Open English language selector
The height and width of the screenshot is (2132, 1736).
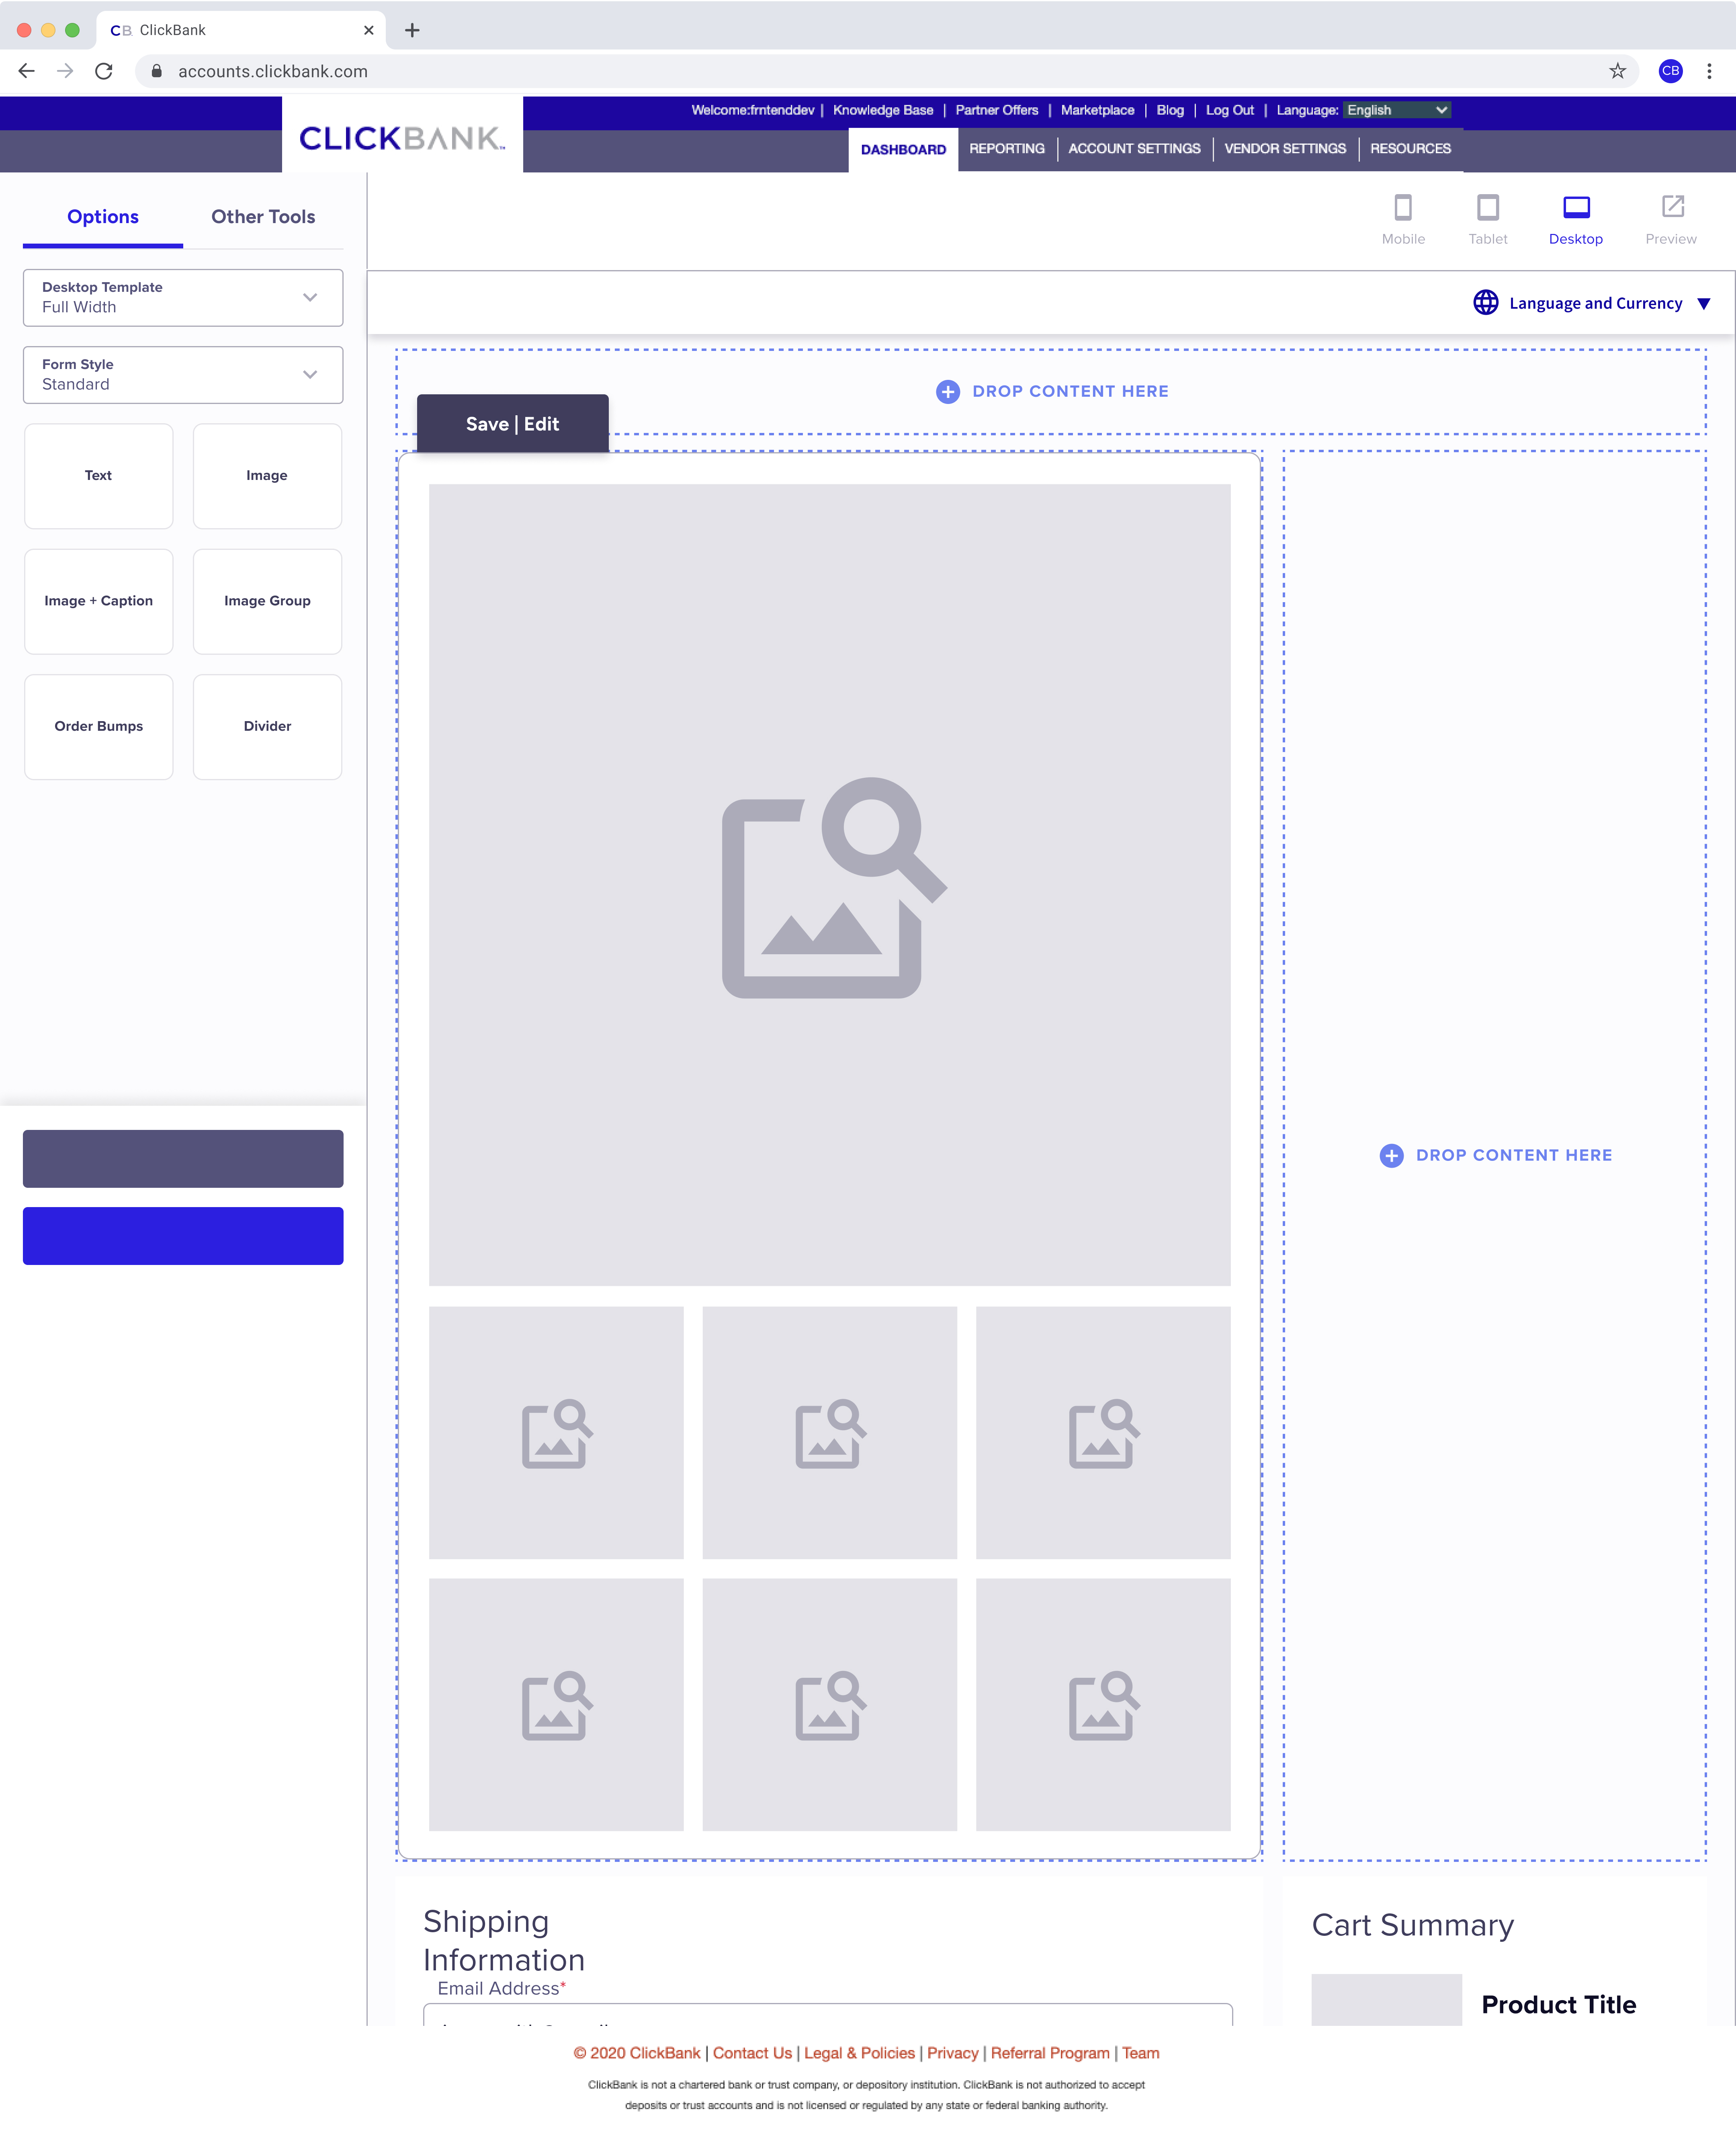[1396, 110]
